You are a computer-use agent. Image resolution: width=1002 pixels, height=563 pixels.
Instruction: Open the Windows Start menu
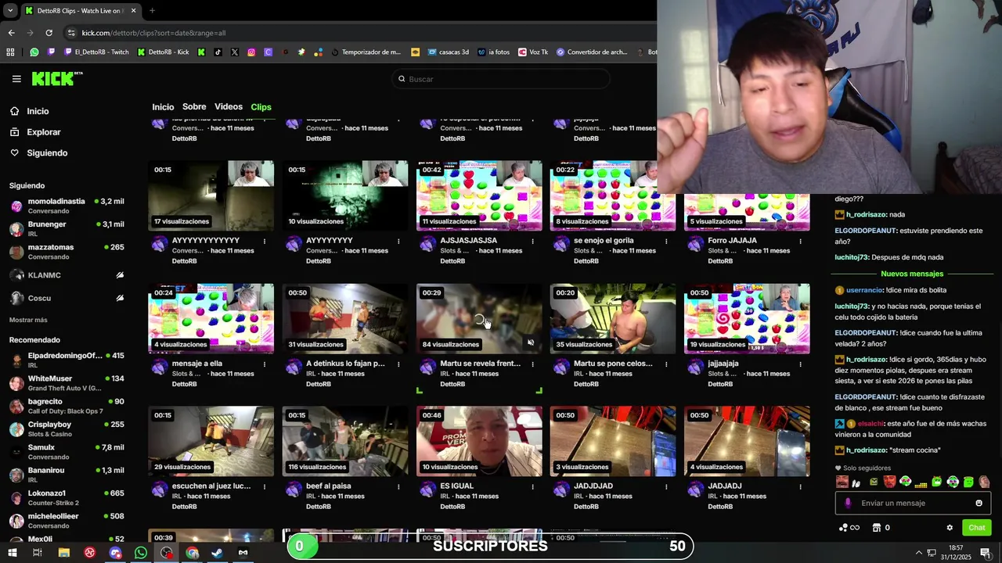click(12, 553)
